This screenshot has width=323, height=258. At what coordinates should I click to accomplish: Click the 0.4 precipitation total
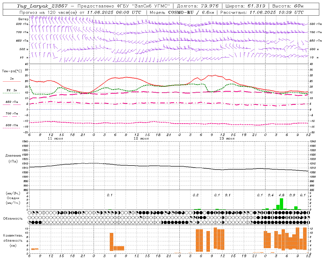(x=271, y=195)
